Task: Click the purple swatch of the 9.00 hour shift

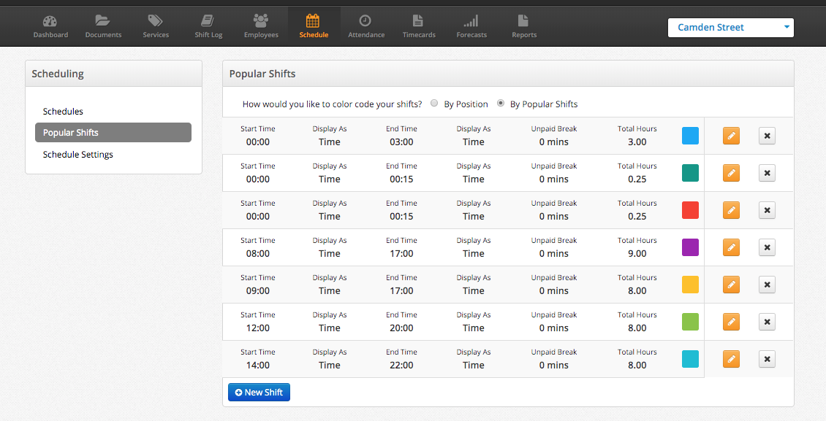Action: (690, 247)
